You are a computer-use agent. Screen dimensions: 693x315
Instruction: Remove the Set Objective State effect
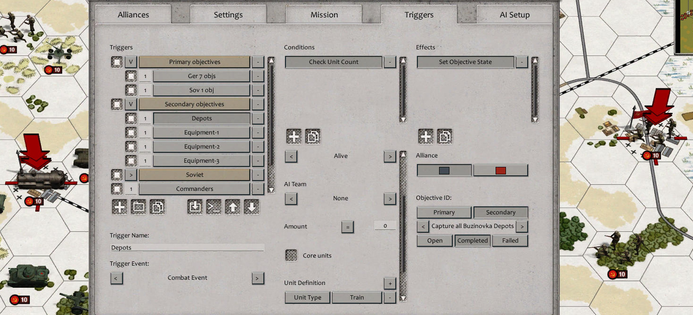tap(522, 62)
